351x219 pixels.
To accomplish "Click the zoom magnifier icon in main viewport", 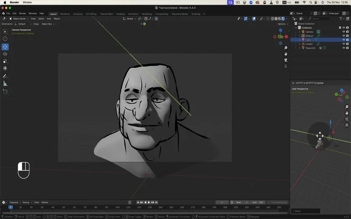I will tap(286, 48).
